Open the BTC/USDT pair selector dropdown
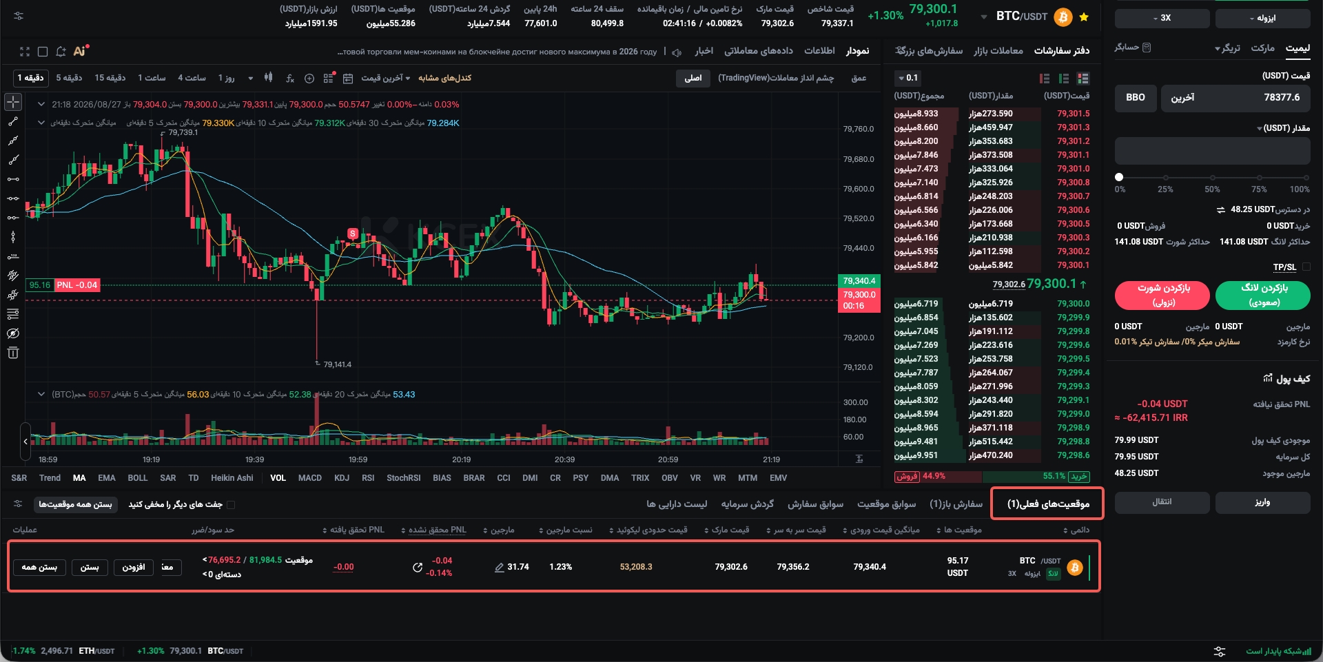 pyautogui.click(x=1022, y=17)
